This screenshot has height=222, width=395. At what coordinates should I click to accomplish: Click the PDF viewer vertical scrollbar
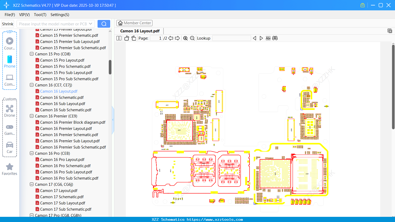pyautogui.click(x=393, y=87)
